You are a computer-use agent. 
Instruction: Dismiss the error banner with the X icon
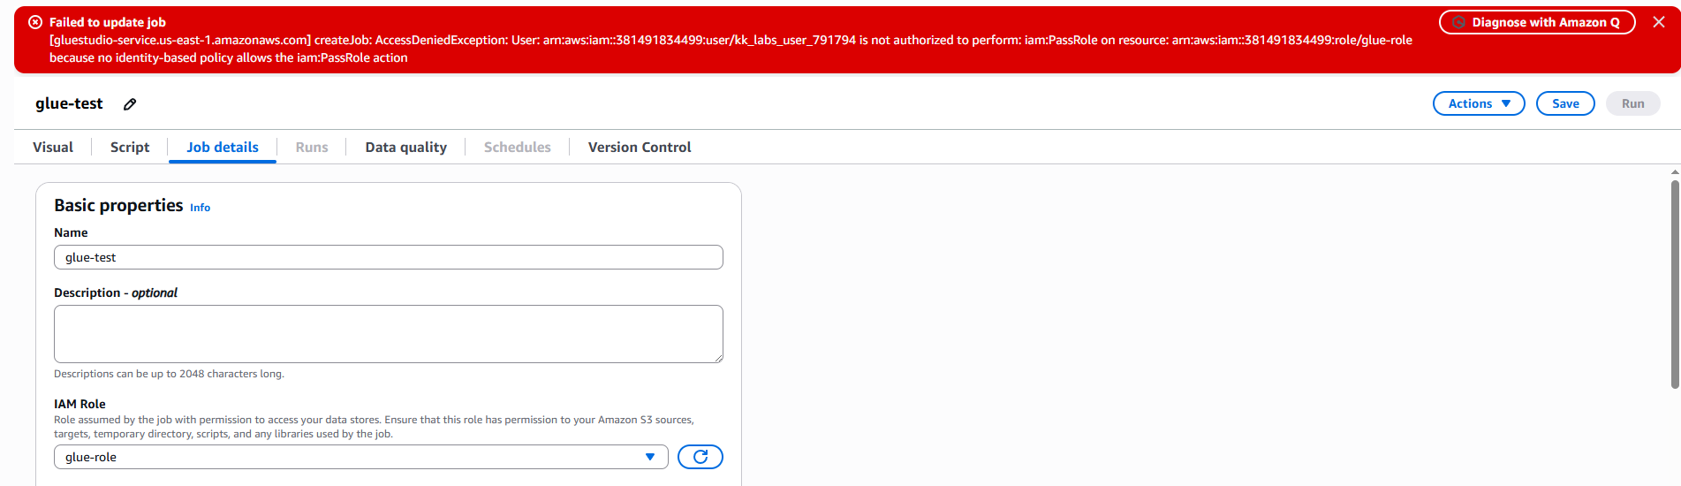(1659, 22)
